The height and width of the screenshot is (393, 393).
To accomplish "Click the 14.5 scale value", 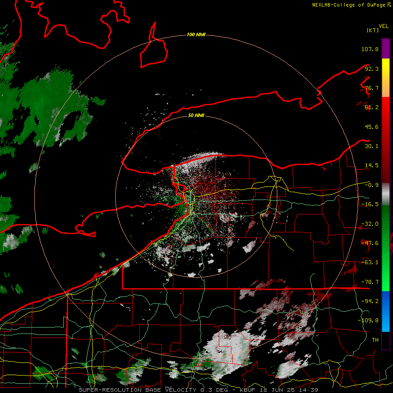I will [372, 165].
